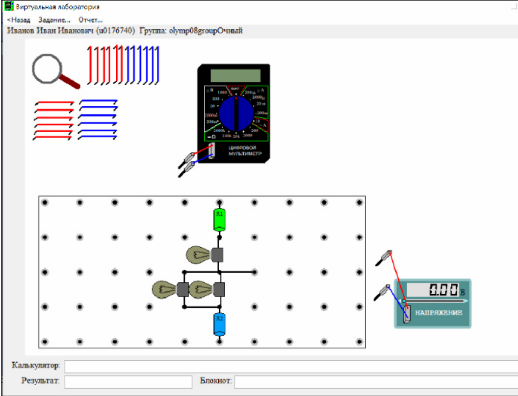Pick up the magnifying glass tool
Viewport: 518px width, 396px height.
pyautogui.click(x=55, y=71)
